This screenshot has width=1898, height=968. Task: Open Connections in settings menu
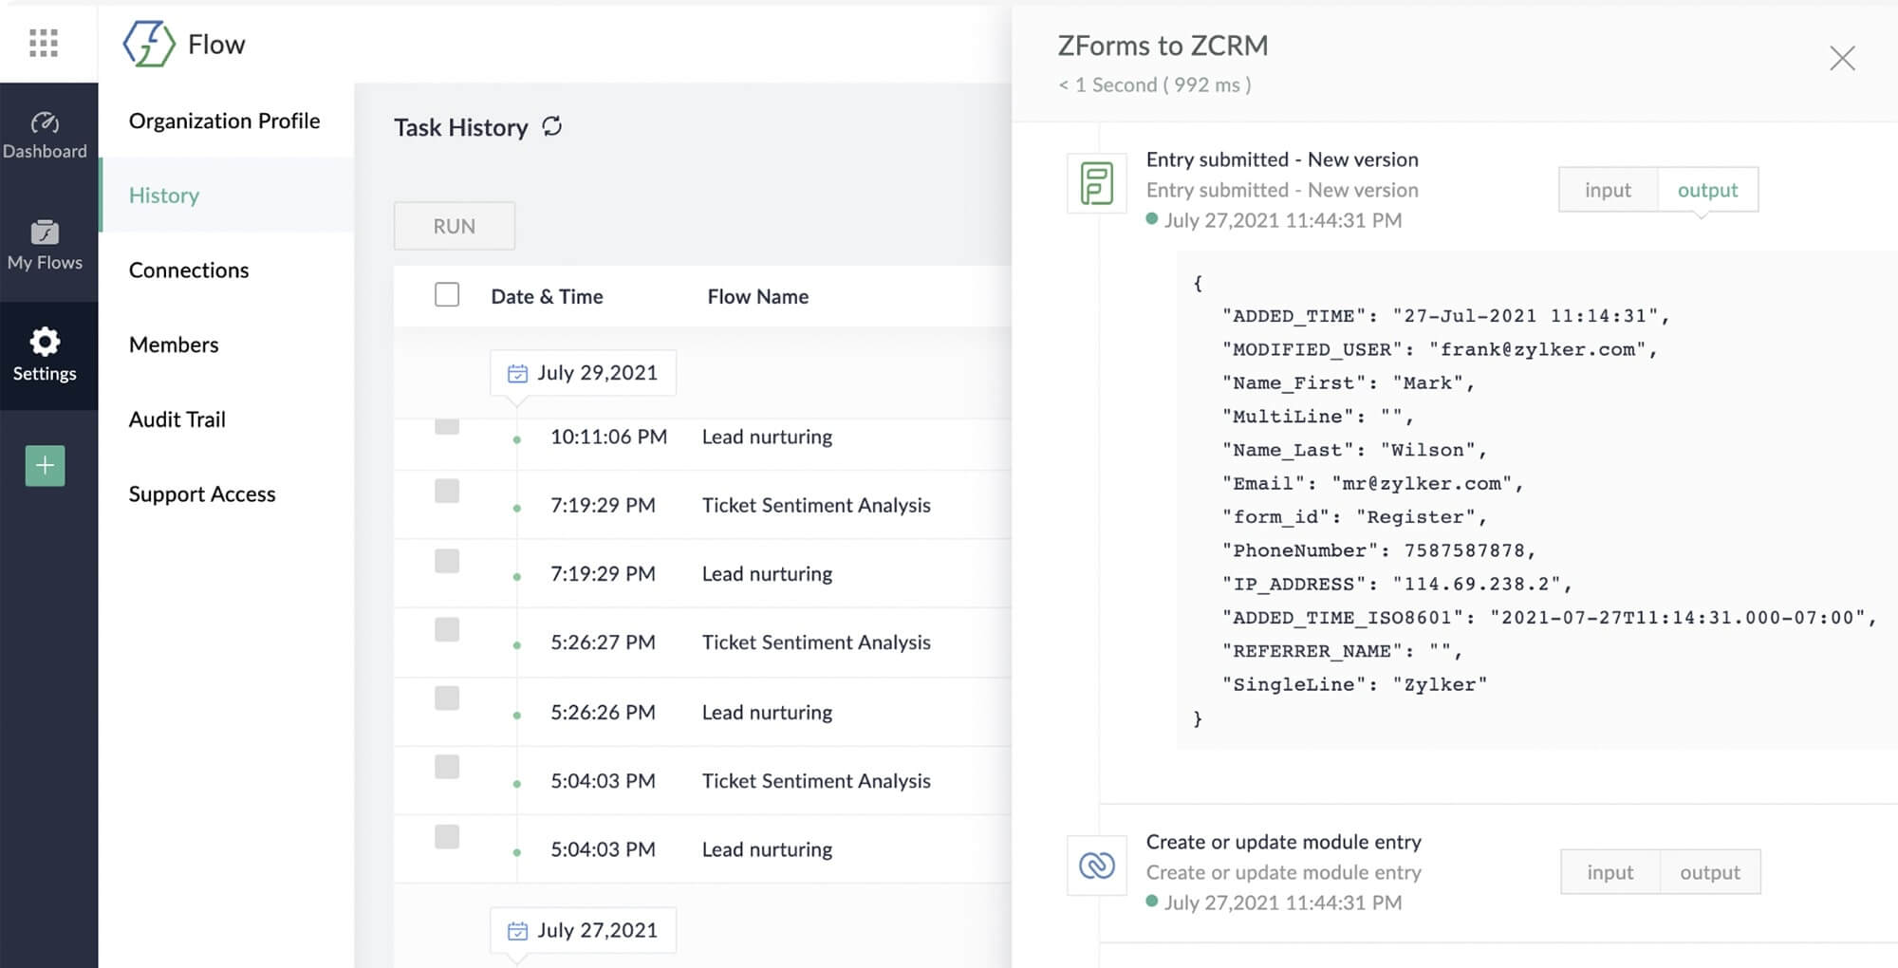(189, 270)
